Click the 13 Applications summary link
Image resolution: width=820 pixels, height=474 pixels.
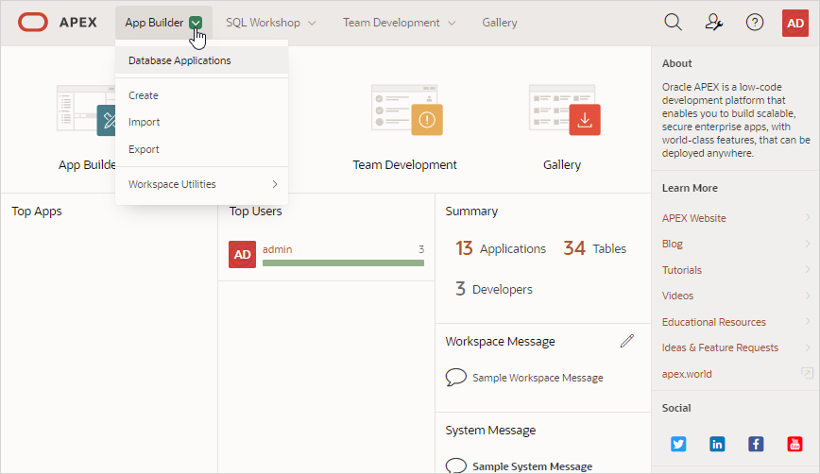click(501, 248)
